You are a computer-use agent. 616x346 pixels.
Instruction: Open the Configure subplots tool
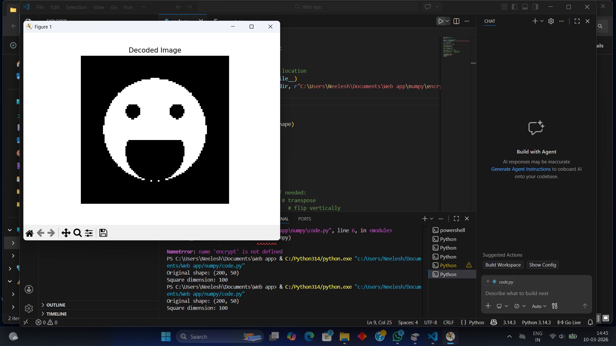[89, 233]
